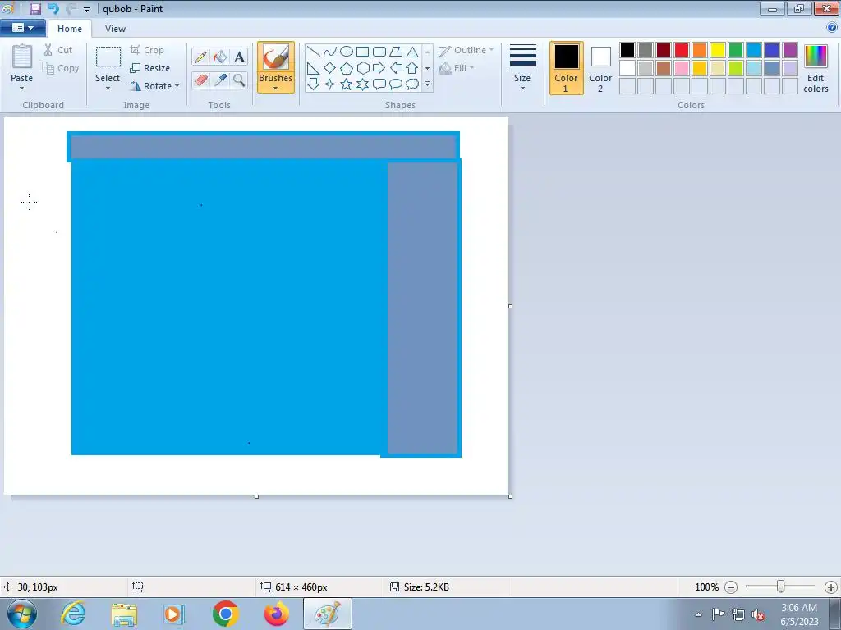Pick the Right triangle shape
Screen dimensions: 841x630
(x=314, y=68)
